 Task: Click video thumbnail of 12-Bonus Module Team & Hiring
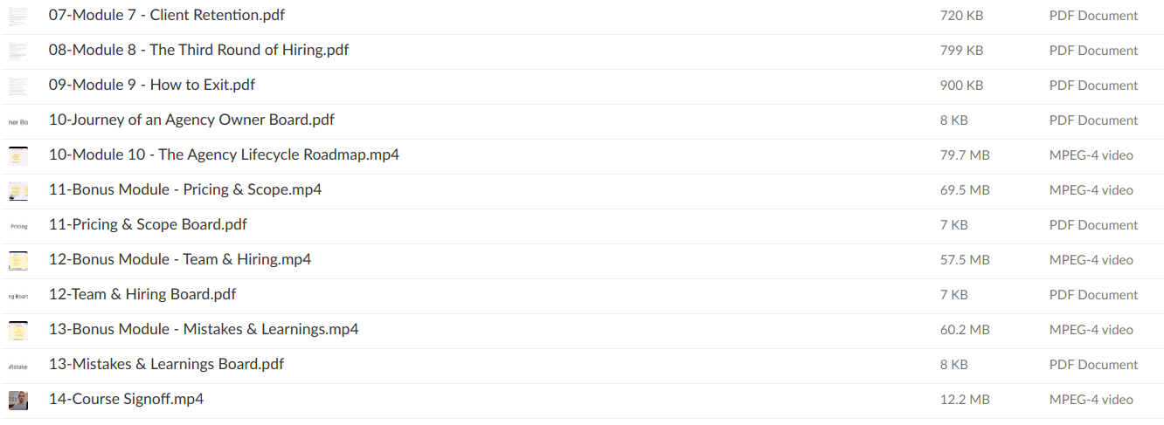point(17,260)
